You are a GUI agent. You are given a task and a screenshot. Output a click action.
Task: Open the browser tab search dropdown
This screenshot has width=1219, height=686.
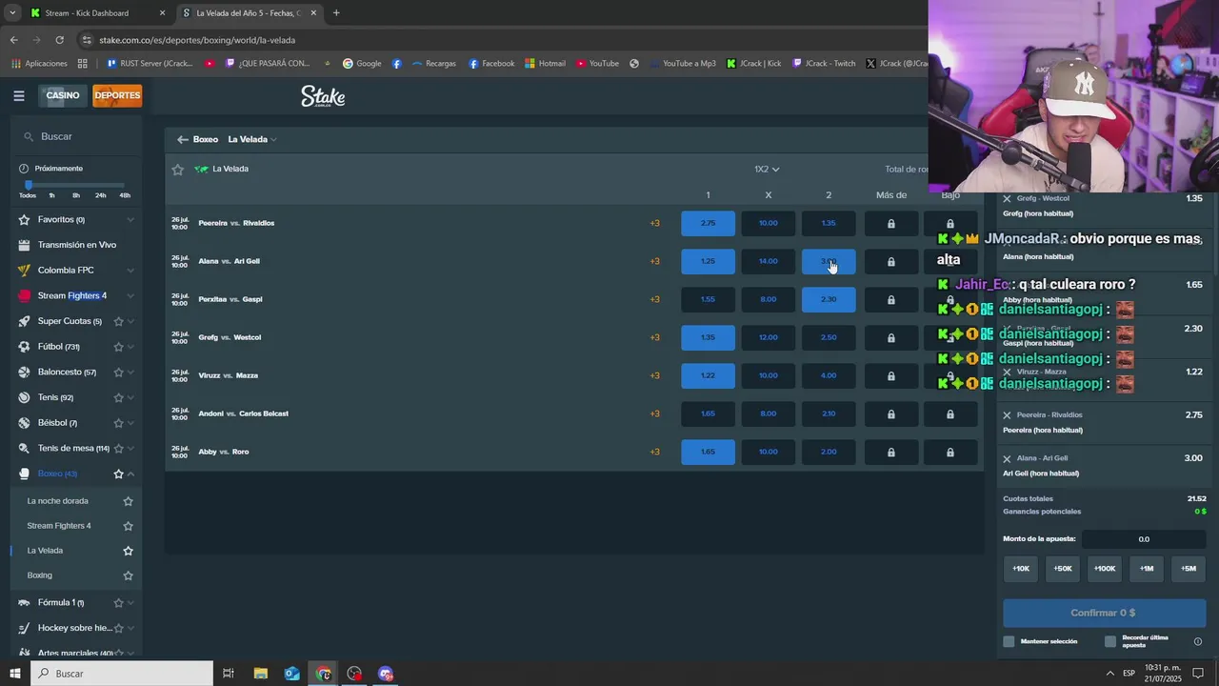point(11,13)
